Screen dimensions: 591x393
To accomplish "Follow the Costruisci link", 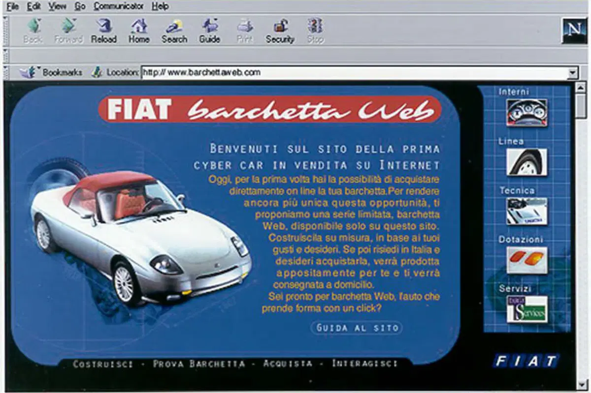I will point(103,364).
